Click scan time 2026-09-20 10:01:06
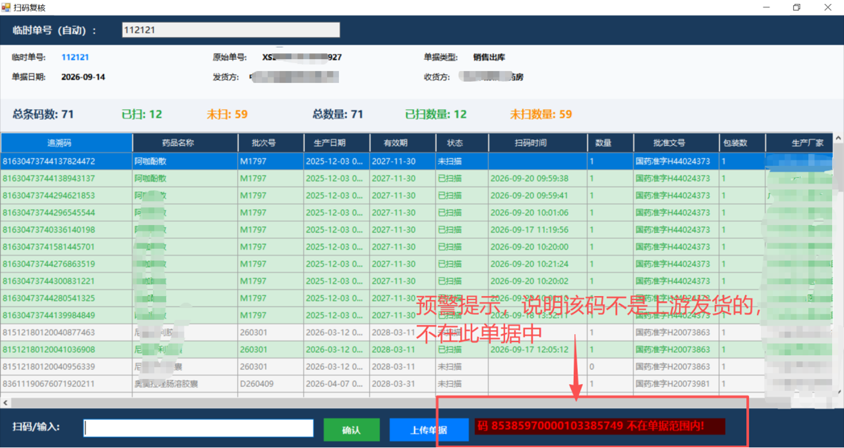The height and width of the screenshot is (448, 844). pyautogui.click(x=529, y=213)
